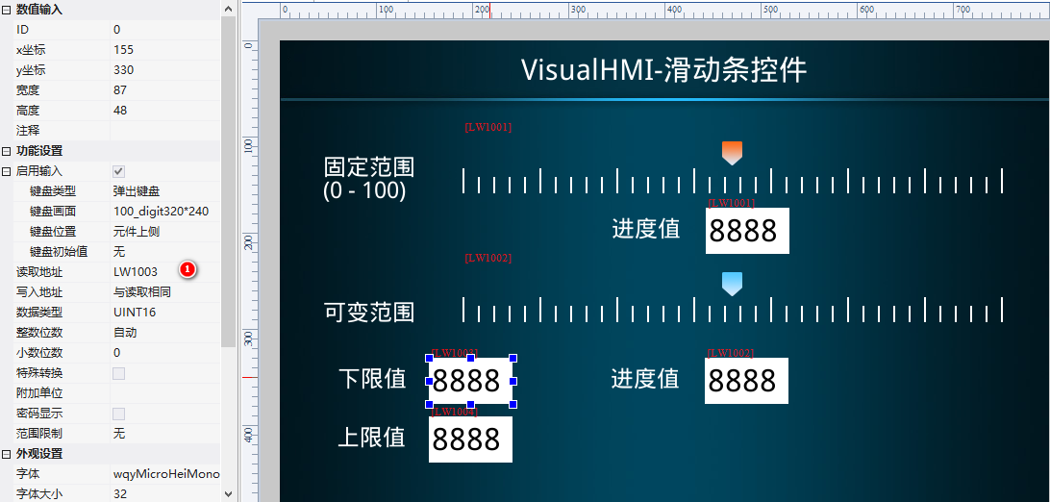Change 整数位数 value 自动
Image resolution: width=1050 pixels, height=502 pixels.
(x=164, y=333)
